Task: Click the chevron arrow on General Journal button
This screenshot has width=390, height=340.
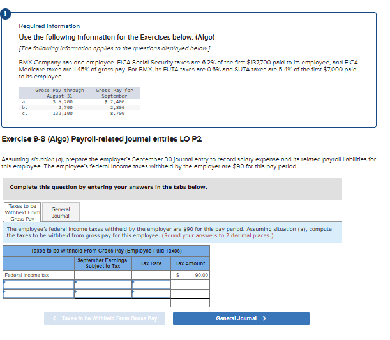Action: coord(264,318)
